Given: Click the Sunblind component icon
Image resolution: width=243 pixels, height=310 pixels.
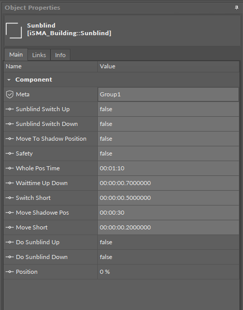Looking at the screenshot, I should click(14, 30).
